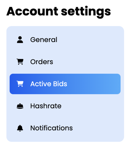Click the Orders text label

click(x=41, y=62)
